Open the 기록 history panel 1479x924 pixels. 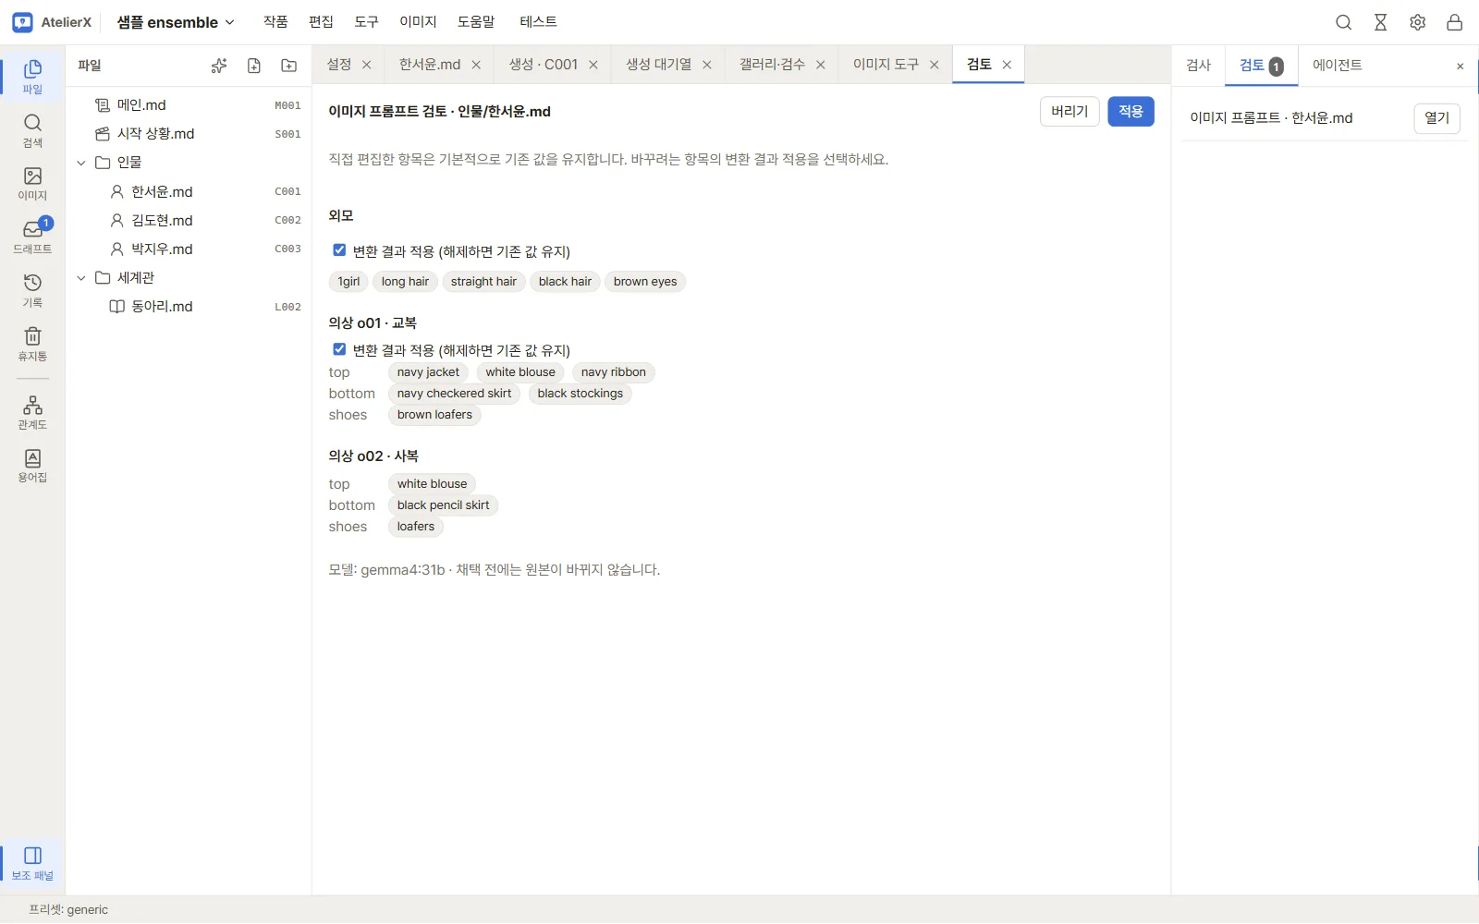[x=32, y=291]
